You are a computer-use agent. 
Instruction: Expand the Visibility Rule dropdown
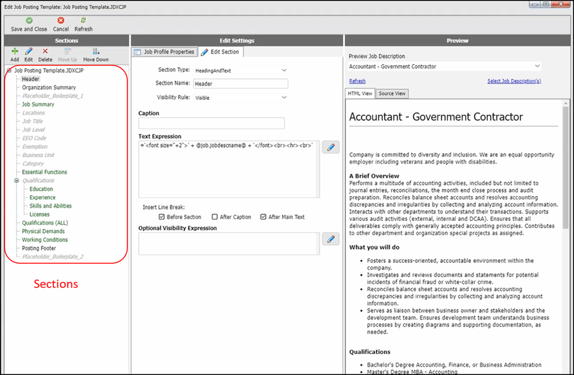283,98
